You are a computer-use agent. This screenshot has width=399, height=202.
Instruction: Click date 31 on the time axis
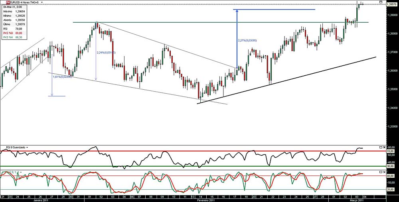coord(78,197)
